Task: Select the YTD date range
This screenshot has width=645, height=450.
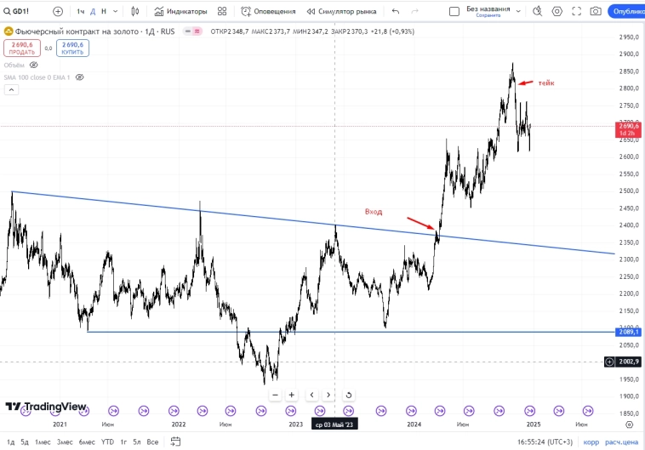Action: click(108, 442)
